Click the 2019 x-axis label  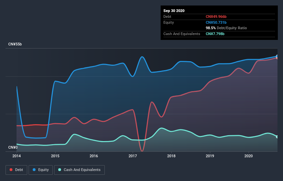[x=210, y=156]
